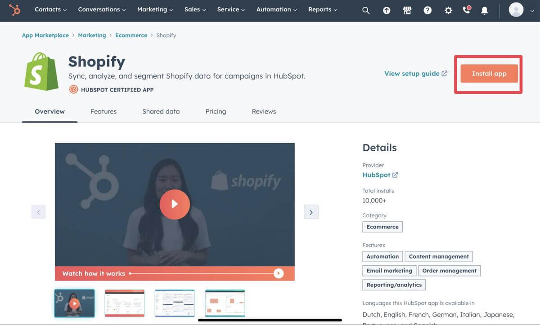
Task: Expand the Service menu
Action: coord(231,9)
